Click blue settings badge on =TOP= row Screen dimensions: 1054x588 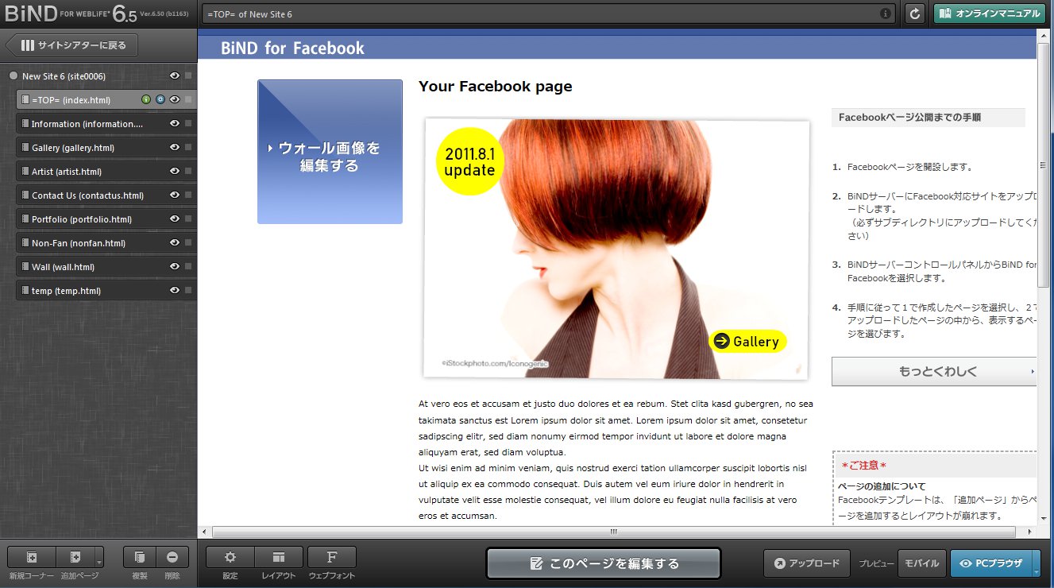(x=160, y=99)
